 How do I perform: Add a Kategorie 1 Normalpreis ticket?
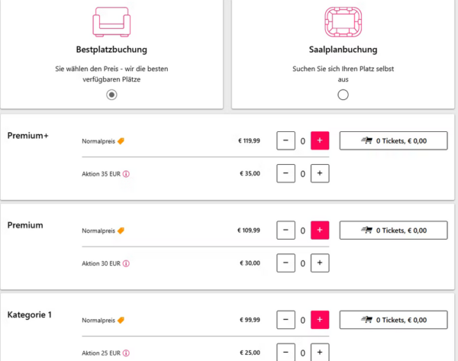tap(320, 320)
